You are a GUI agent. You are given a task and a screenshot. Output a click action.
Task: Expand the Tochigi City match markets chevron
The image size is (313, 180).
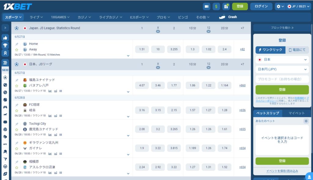pos(128,136)
